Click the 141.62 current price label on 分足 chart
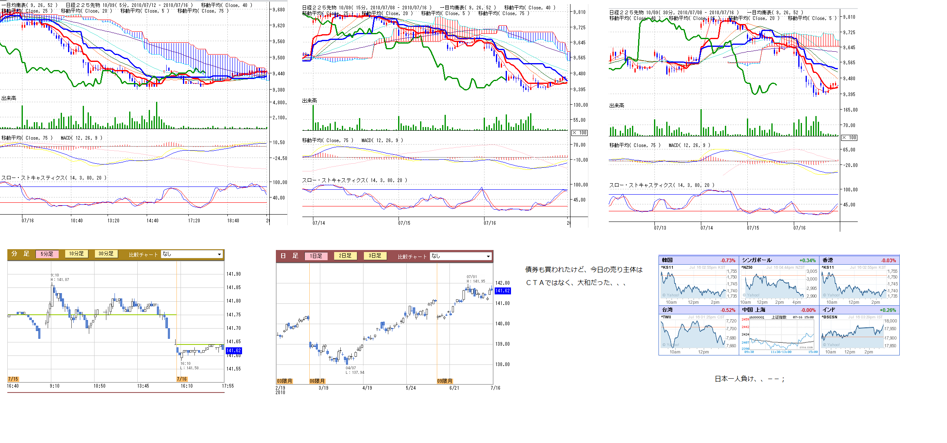Image resolution: width=947 pixels, height=443 pixels. click(234, 351)
